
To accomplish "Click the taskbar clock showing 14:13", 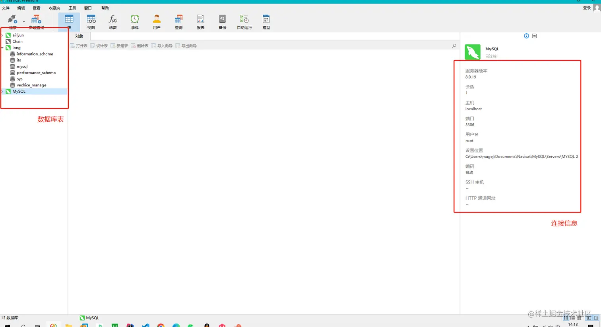I will tap(573, 324).
